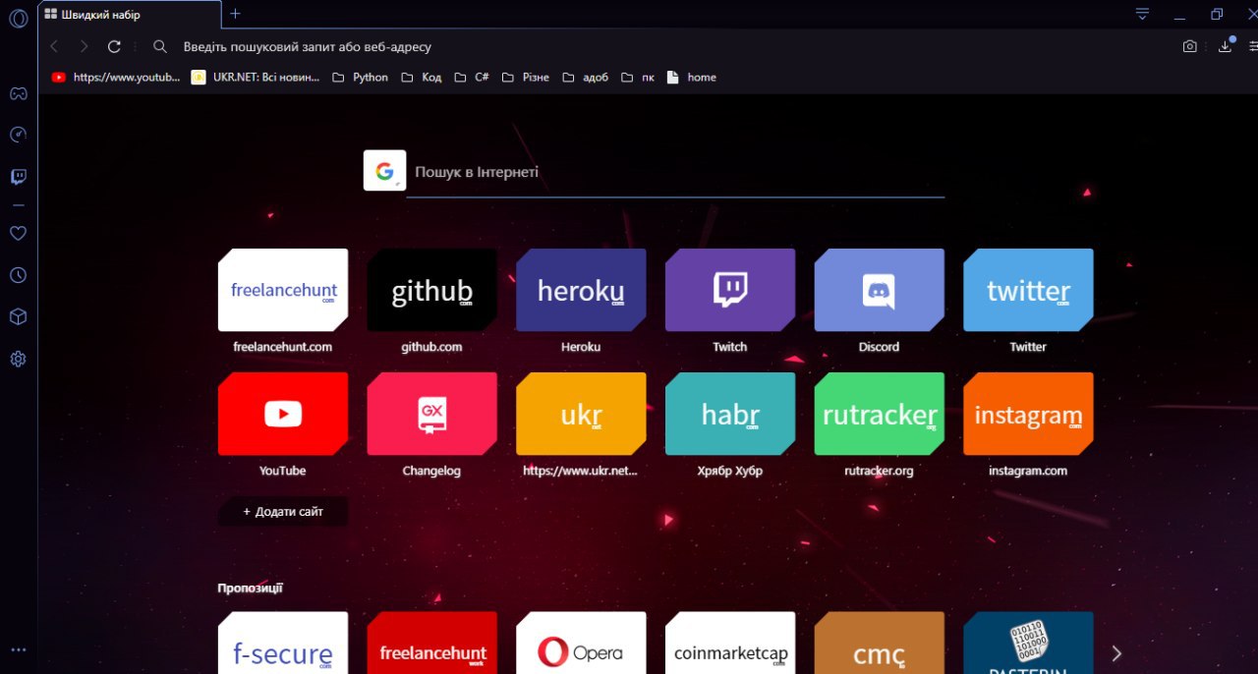Open the red freelancehunt suggestion tile

431,644
